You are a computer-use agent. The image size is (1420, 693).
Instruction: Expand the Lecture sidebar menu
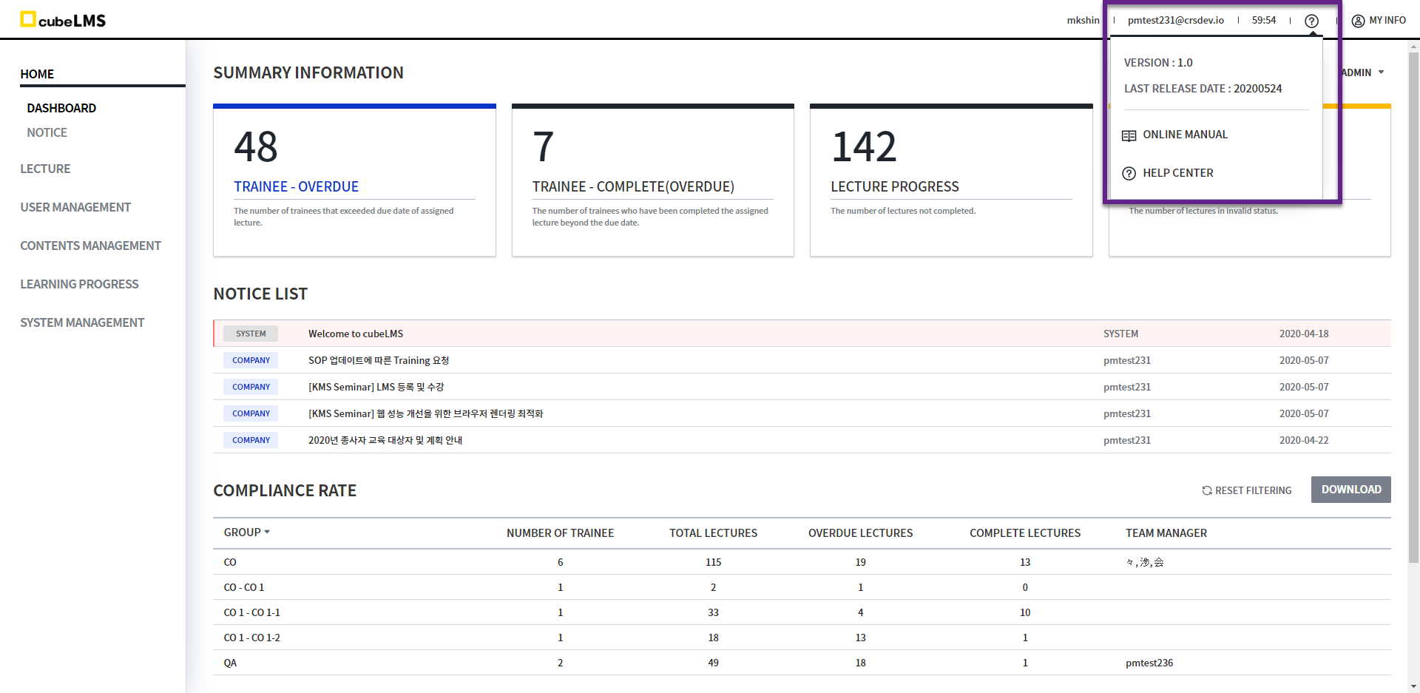click(x=45, y=169)
